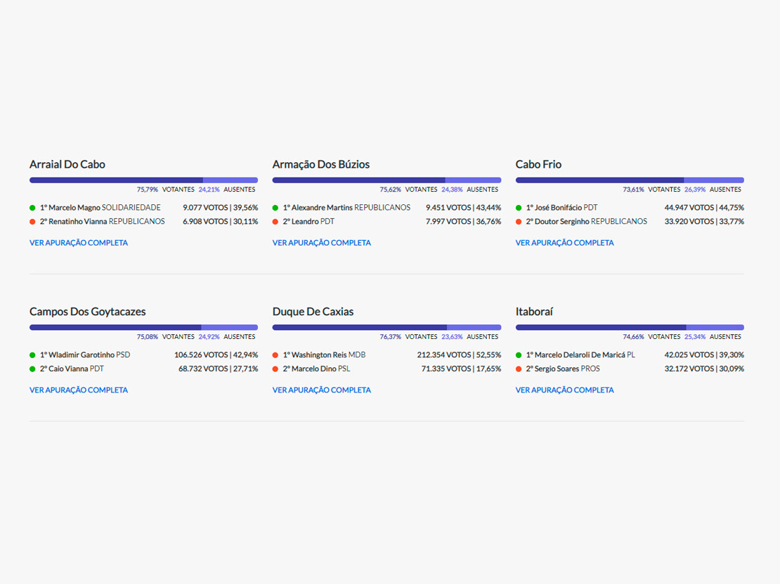This screenshot has height=584, width=780.
Task: Click the 24,38% AUSENTES figure
Action: (469, 190)
